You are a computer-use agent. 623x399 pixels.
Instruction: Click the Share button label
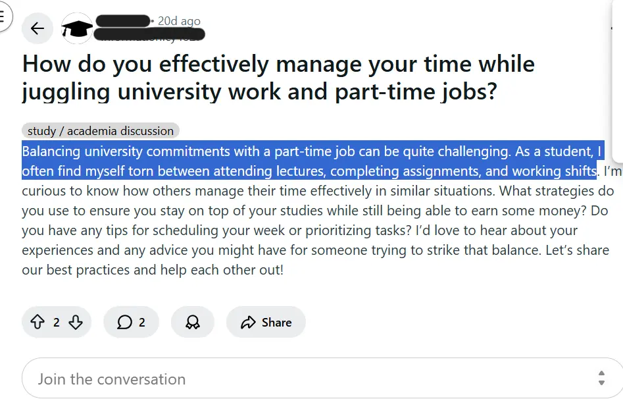click(276, 322)
